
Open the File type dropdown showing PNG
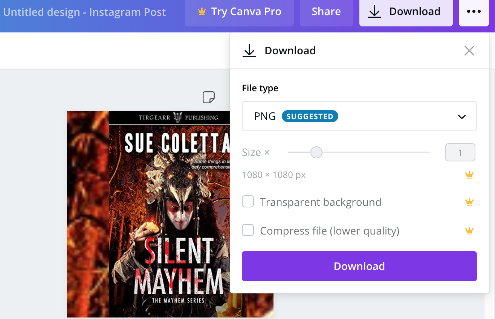pyautogui.click(x=359, y=116)
